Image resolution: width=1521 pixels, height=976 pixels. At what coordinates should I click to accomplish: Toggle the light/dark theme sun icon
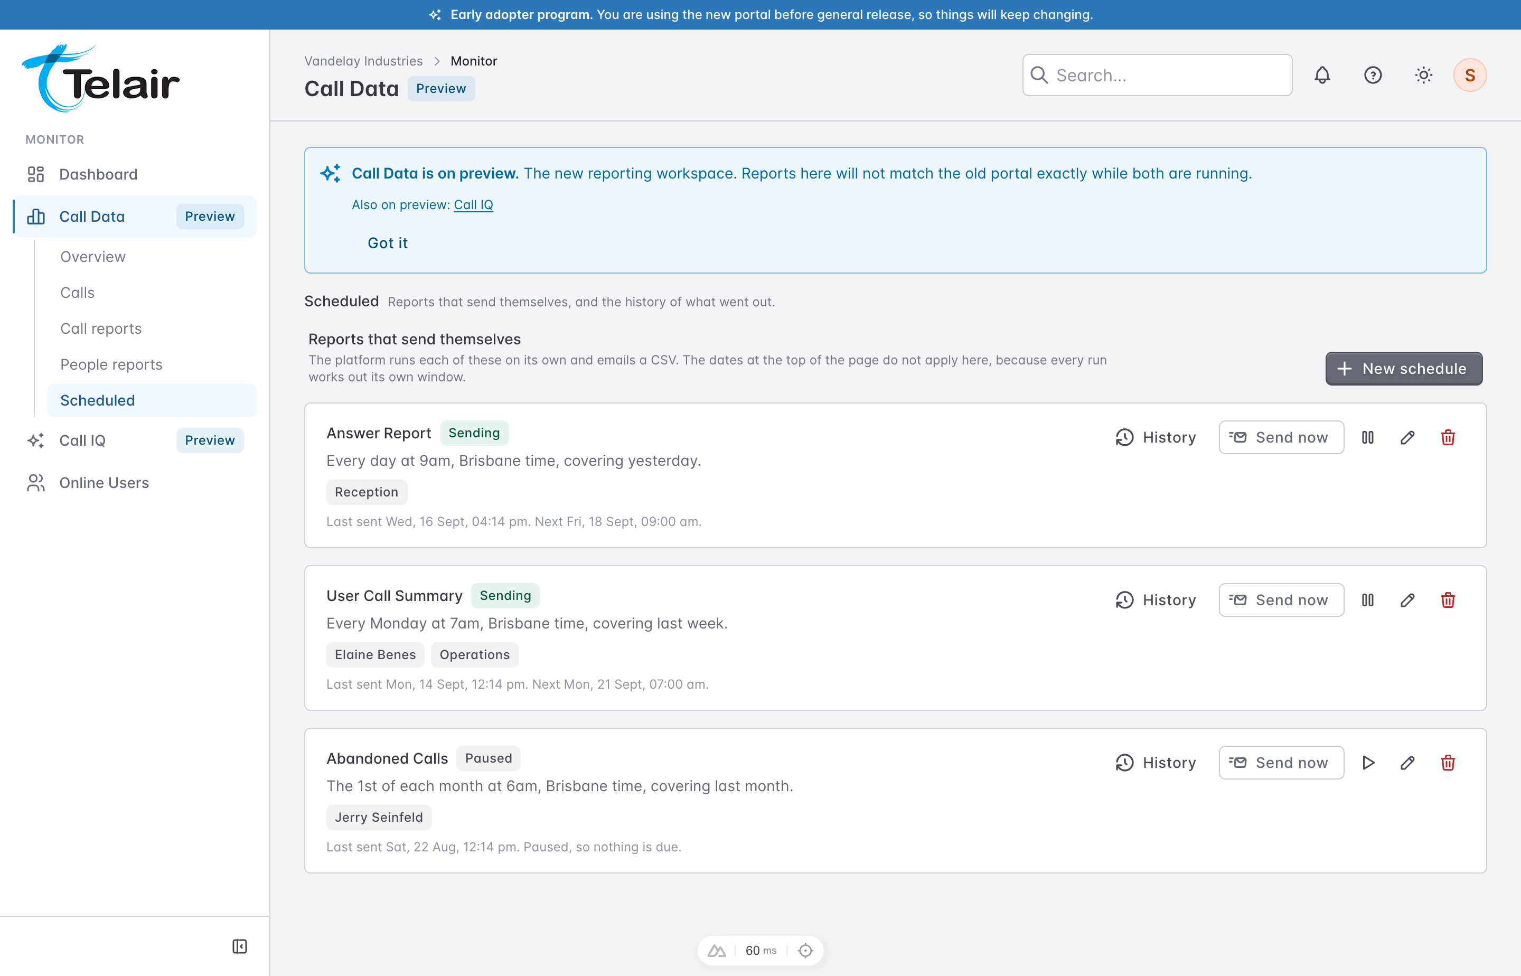1423,76
